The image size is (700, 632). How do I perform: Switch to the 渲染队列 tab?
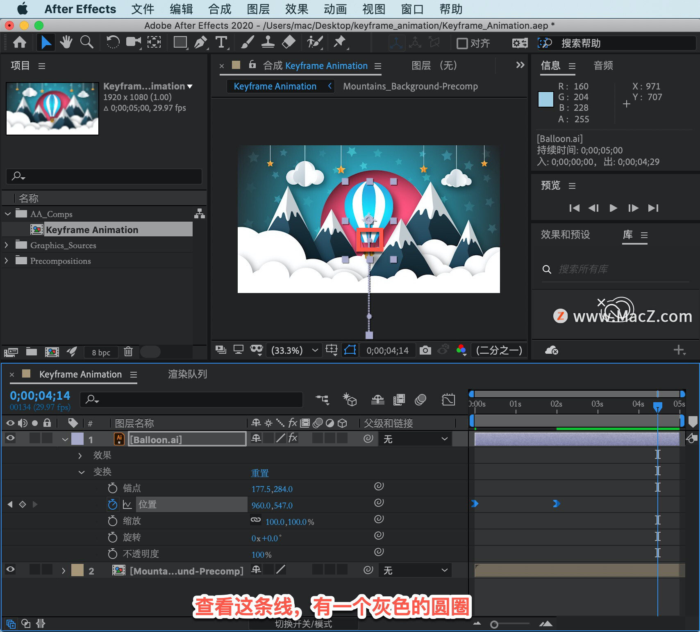coord(187,374)
